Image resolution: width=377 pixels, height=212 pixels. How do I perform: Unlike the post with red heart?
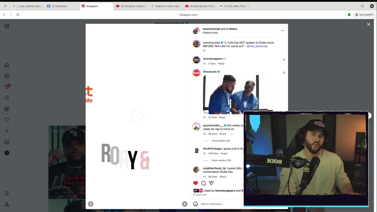[196, 183]
